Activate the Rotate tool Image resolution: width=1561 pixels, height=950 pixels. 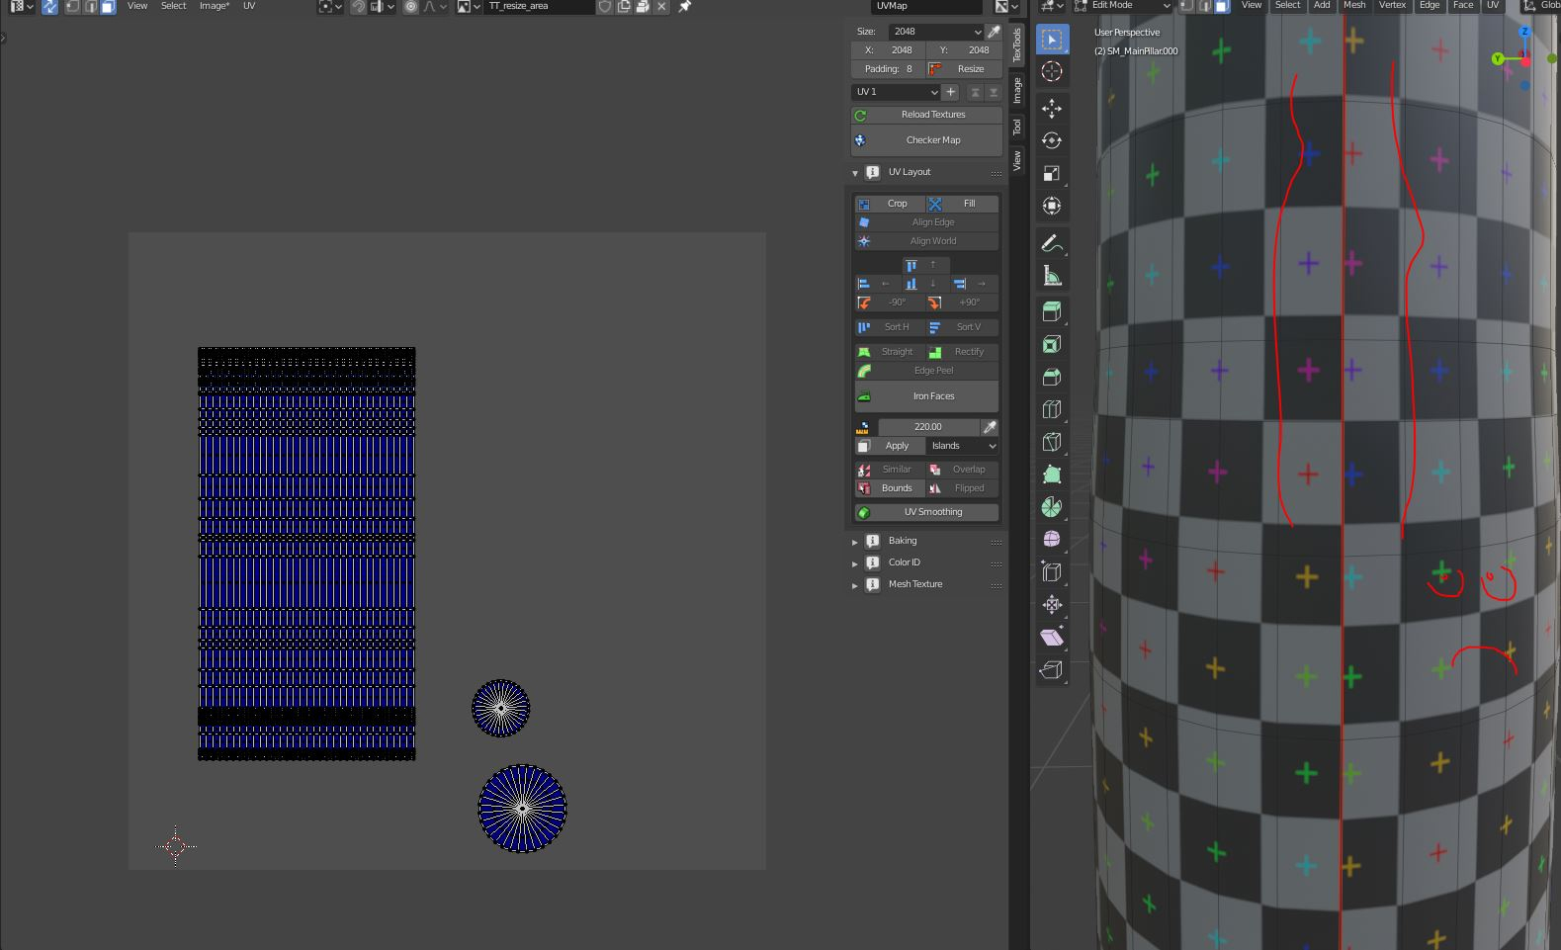click(x=1052, y=140)
